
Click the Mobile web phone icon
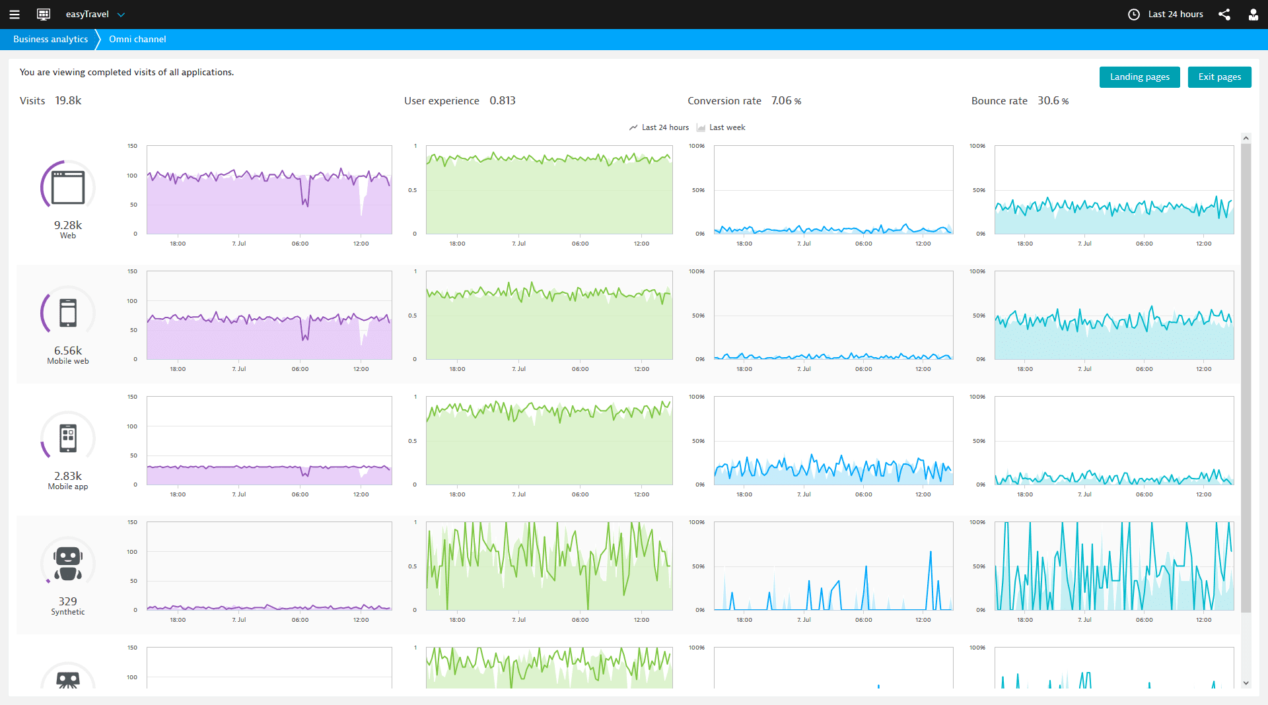68,313
